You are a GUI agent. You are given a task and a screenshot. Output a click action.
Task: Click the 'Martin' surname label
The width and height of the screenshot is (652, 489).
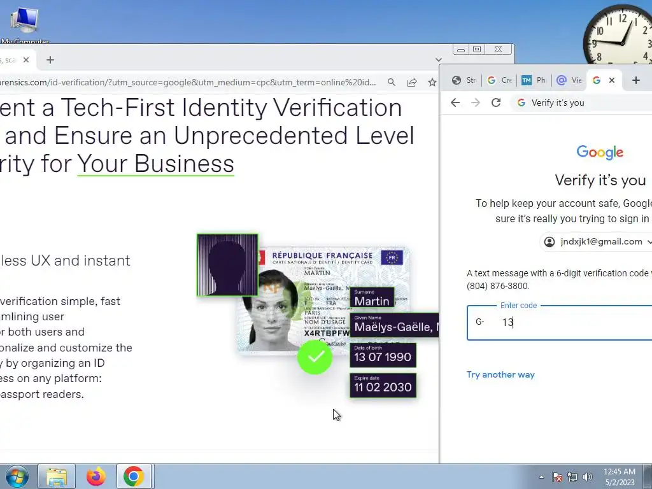372,297
